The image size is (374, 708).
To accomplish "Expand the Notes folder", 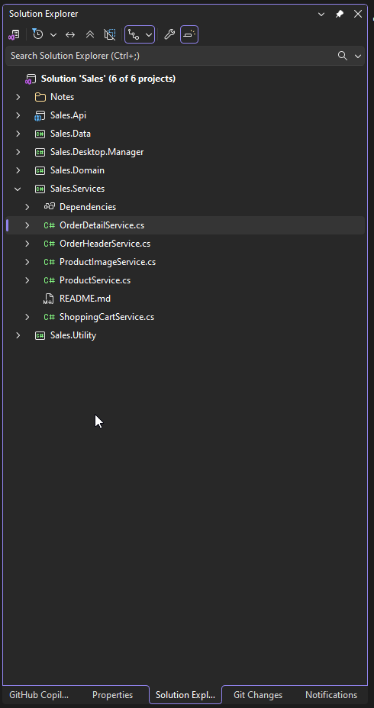I will 18,97.
